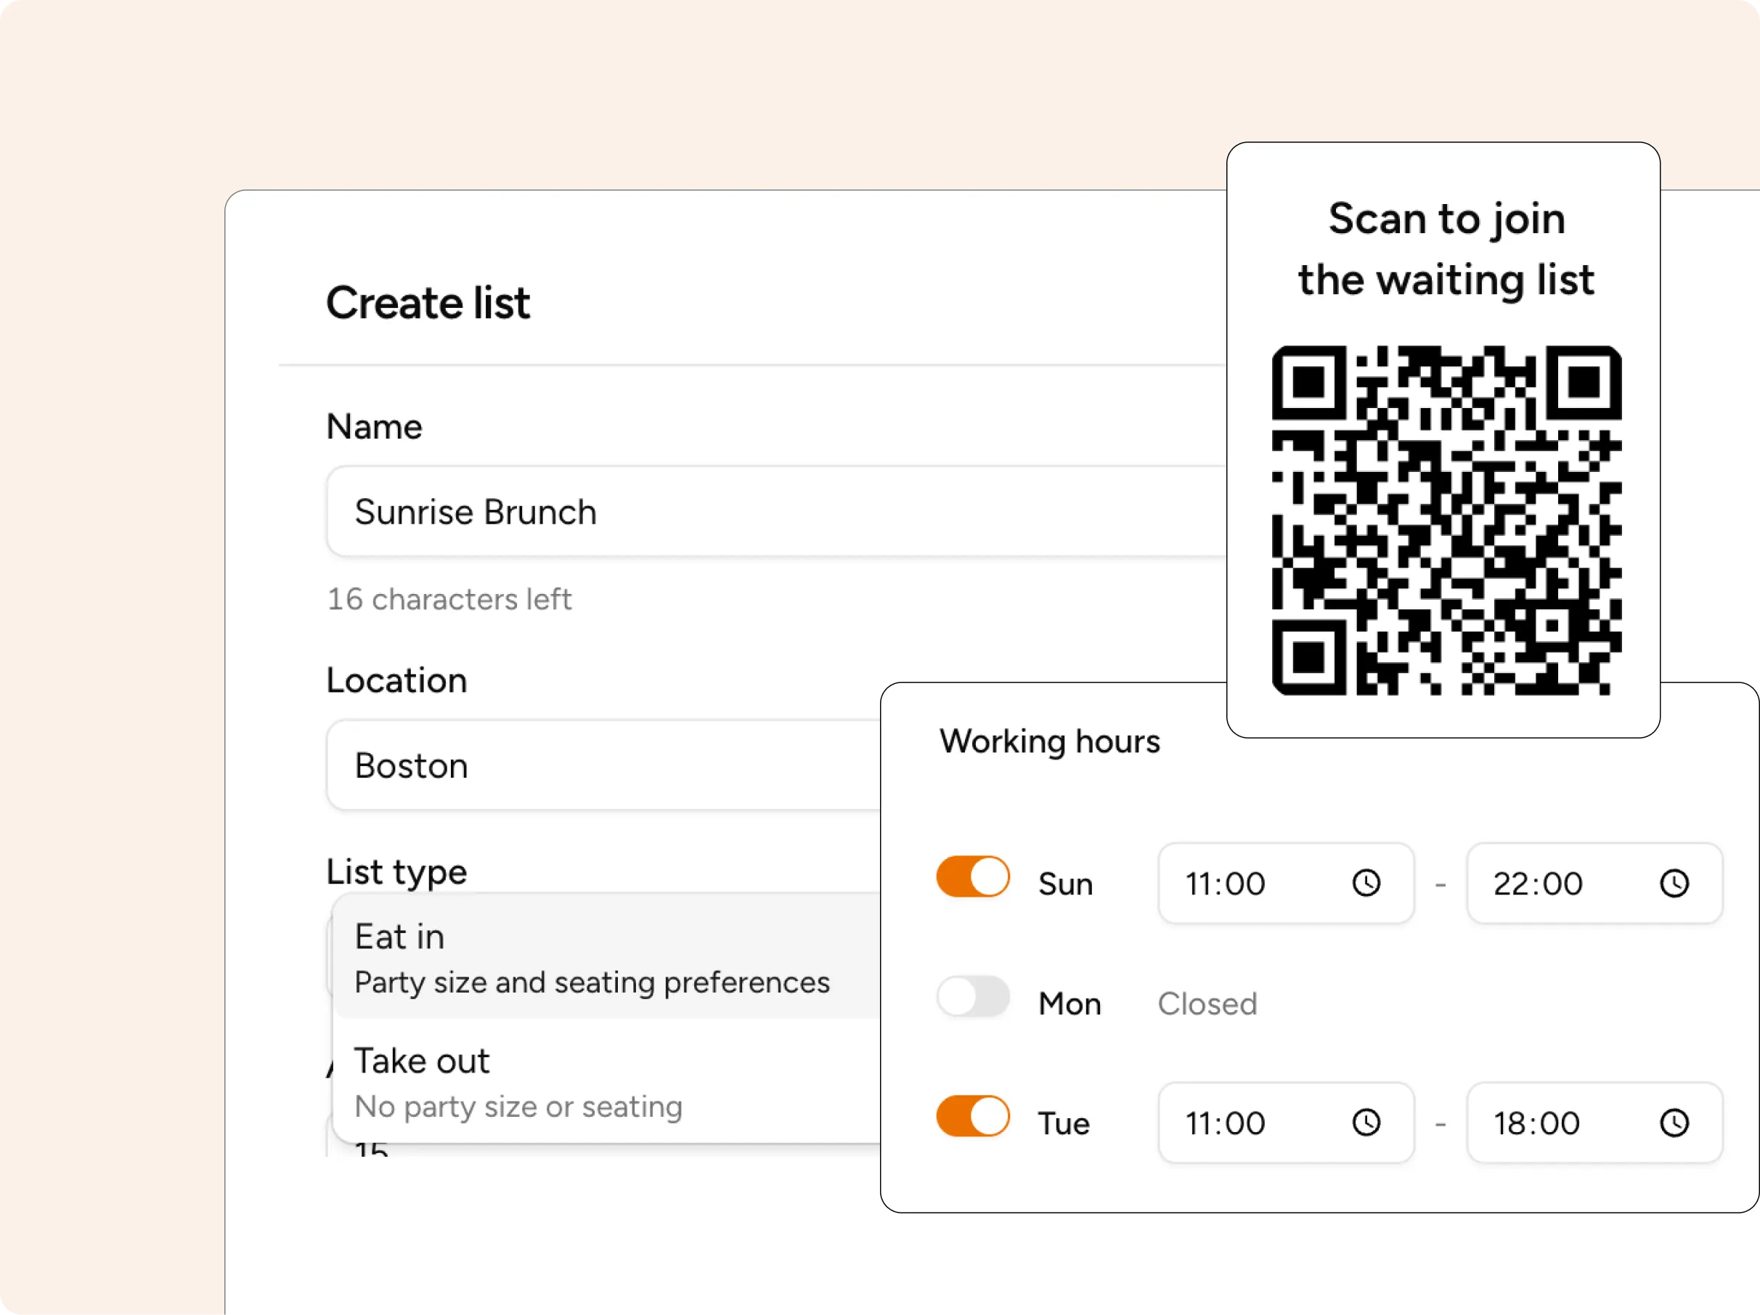Click the Working hours heading
The width and height of the screenshot is (1760, 1315).
point(1049,741)
